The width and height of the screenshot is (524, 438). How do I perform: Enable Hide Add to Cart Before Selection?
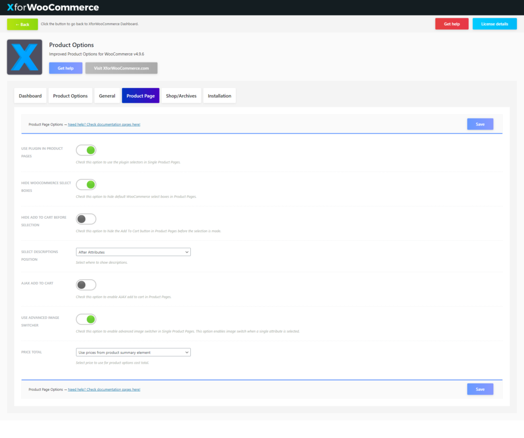(86, 219)
